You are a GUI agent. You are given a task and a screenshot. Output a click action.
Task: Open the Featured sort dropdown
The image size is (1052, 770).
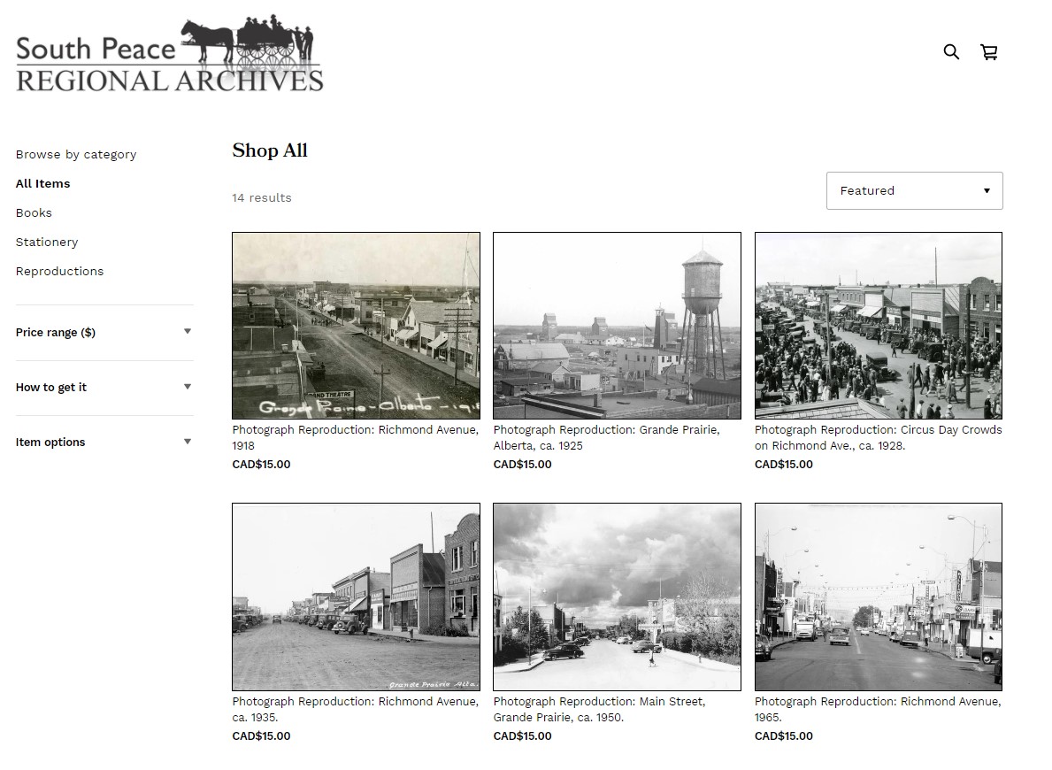coord(914,191)
